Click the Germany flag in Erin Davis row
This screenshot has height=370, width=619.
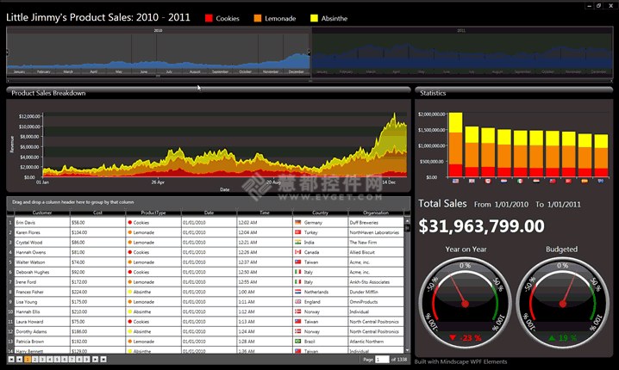tap(298, 222)
